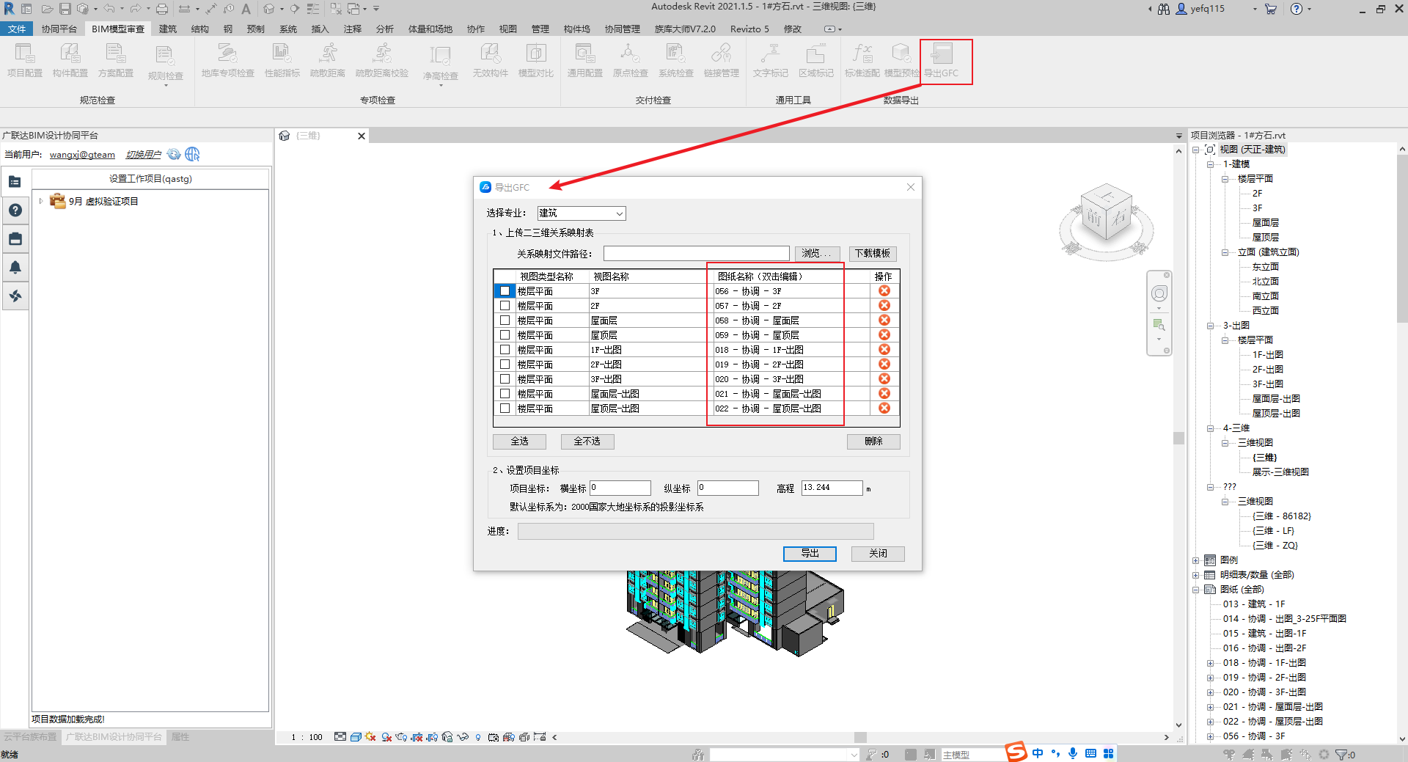The width and height of the screenshot is (1408, 762).
Task: Click the help question mark sidebar icon
Action: (x=15, y=210)
